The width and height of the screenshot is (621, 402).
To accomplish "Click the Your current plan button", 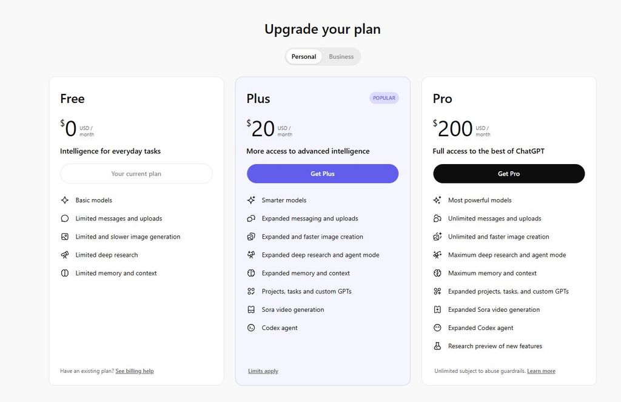I will [136, 174].
